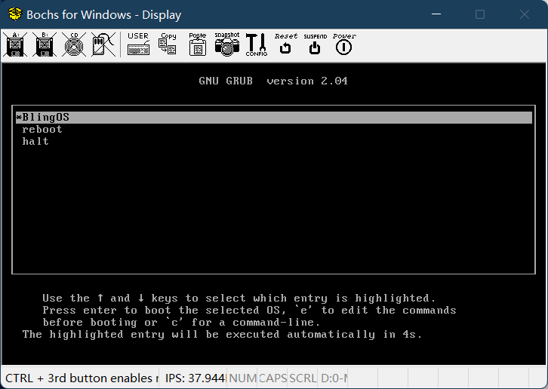Image resolution: width=548 pixels, height=389 pixels.
Task: Click the D:0-M status bar entry
Action: point(334,378)
